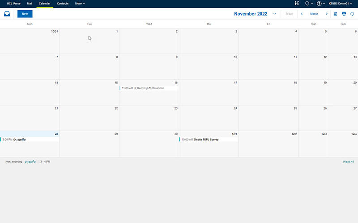Open the KTNBS Demo01 user menu
358x223 pixels.
341,3
